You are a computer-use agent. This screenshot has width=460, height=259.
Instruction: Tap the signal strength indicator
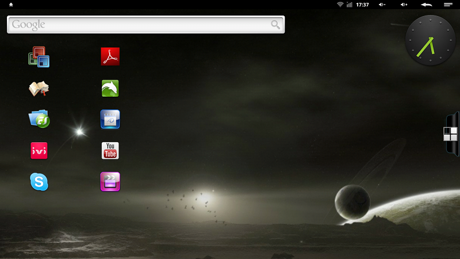pyautogui.click(x=349, y=5)
